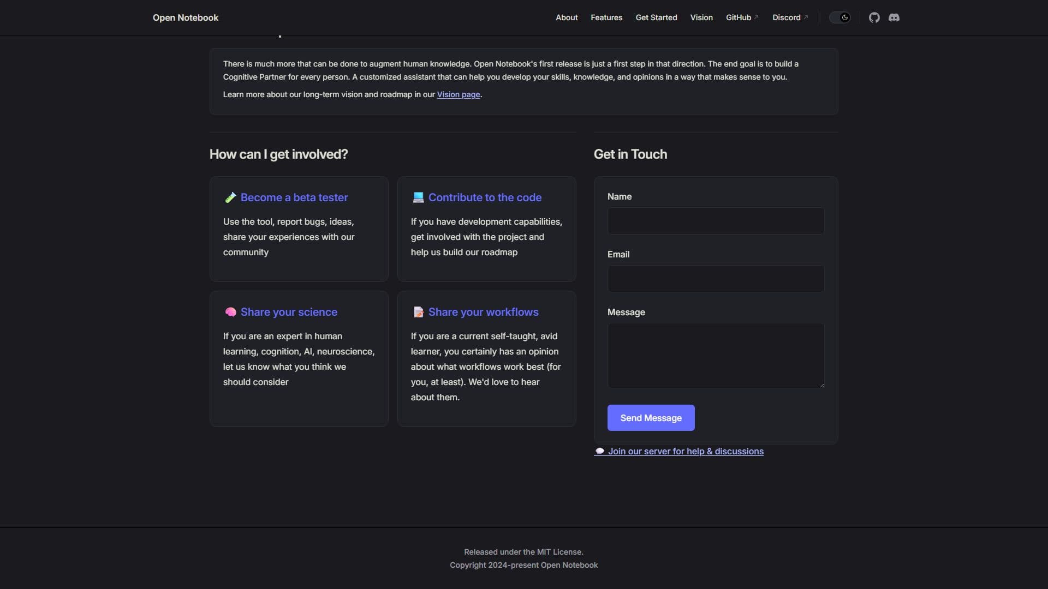Open the GitHub nav link
The image size is (1048, 589).
point(742,17)
